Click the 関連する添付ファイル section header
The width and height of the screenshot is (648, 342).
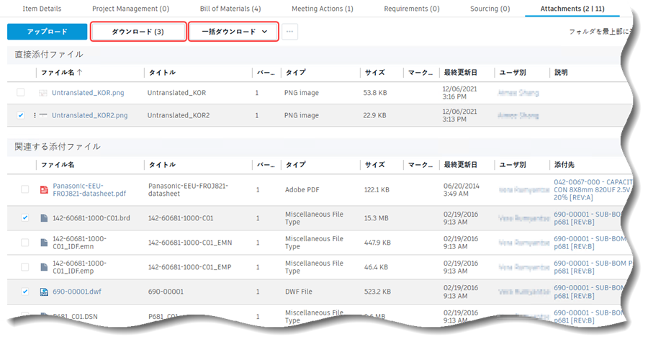(x=58, y=147)
